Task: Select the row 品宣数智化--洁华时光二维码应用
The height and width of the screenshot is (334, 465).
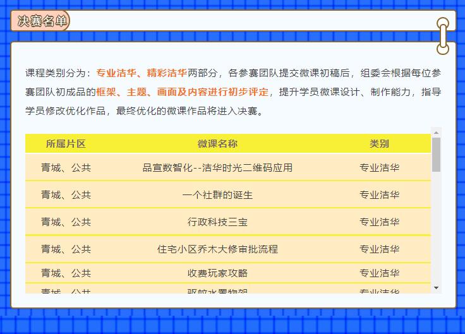Action: 217,168
